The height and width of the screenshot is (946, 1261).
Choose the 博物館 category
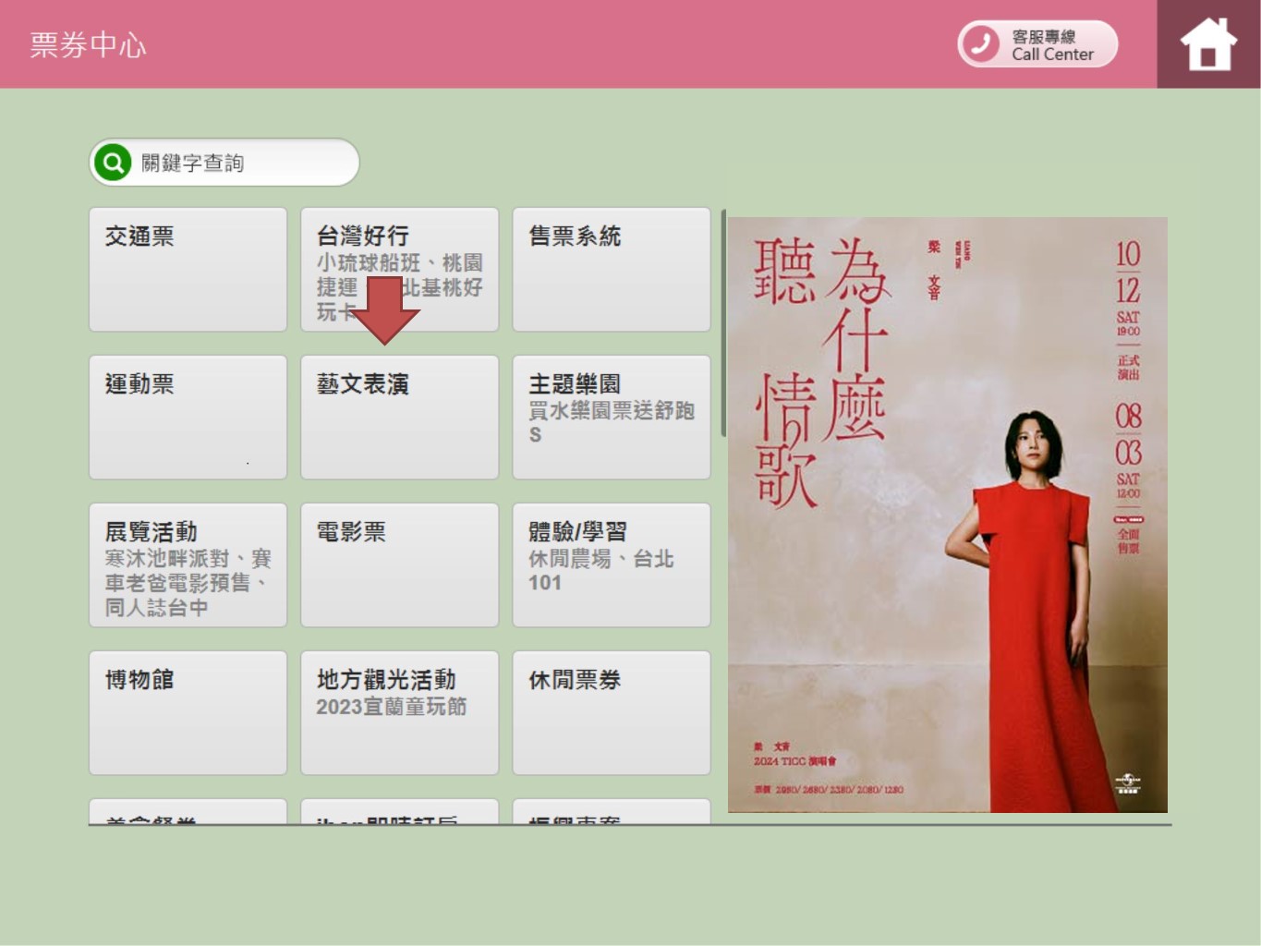pos(188,712)
